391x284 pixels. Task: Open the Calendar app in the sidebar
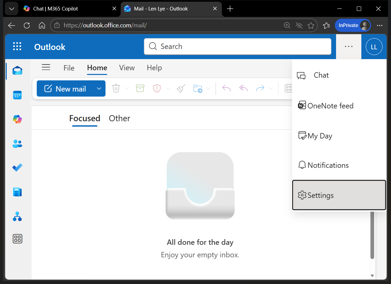coord(17,95)
